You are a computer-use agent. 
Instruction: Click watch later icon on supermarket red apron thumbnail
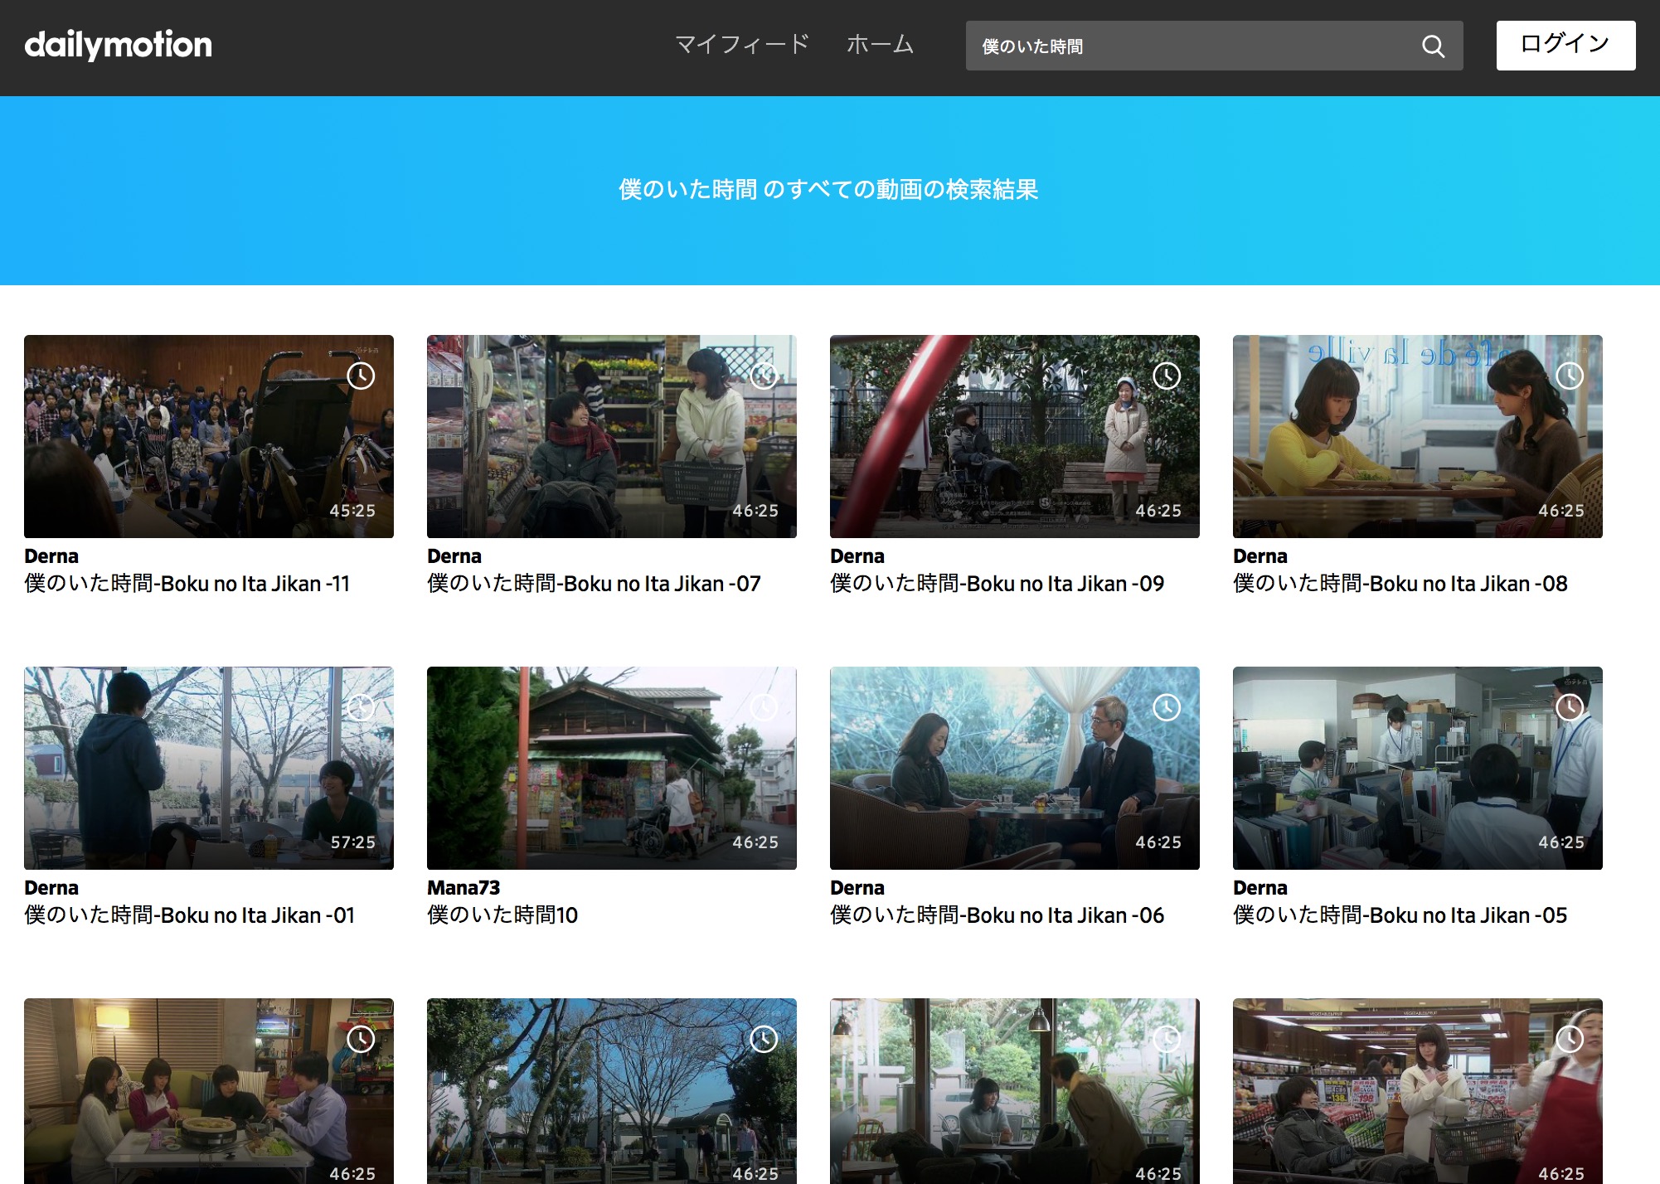click(x=1570, y=1040)
